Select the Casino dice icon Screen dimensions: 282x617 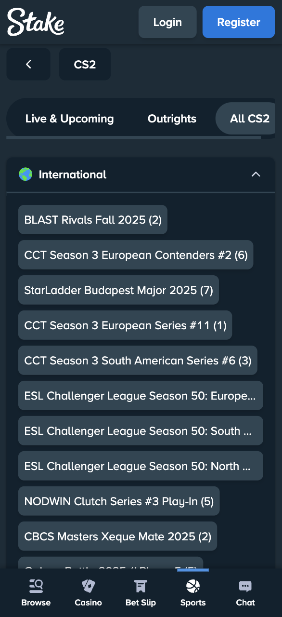point(88,586)
